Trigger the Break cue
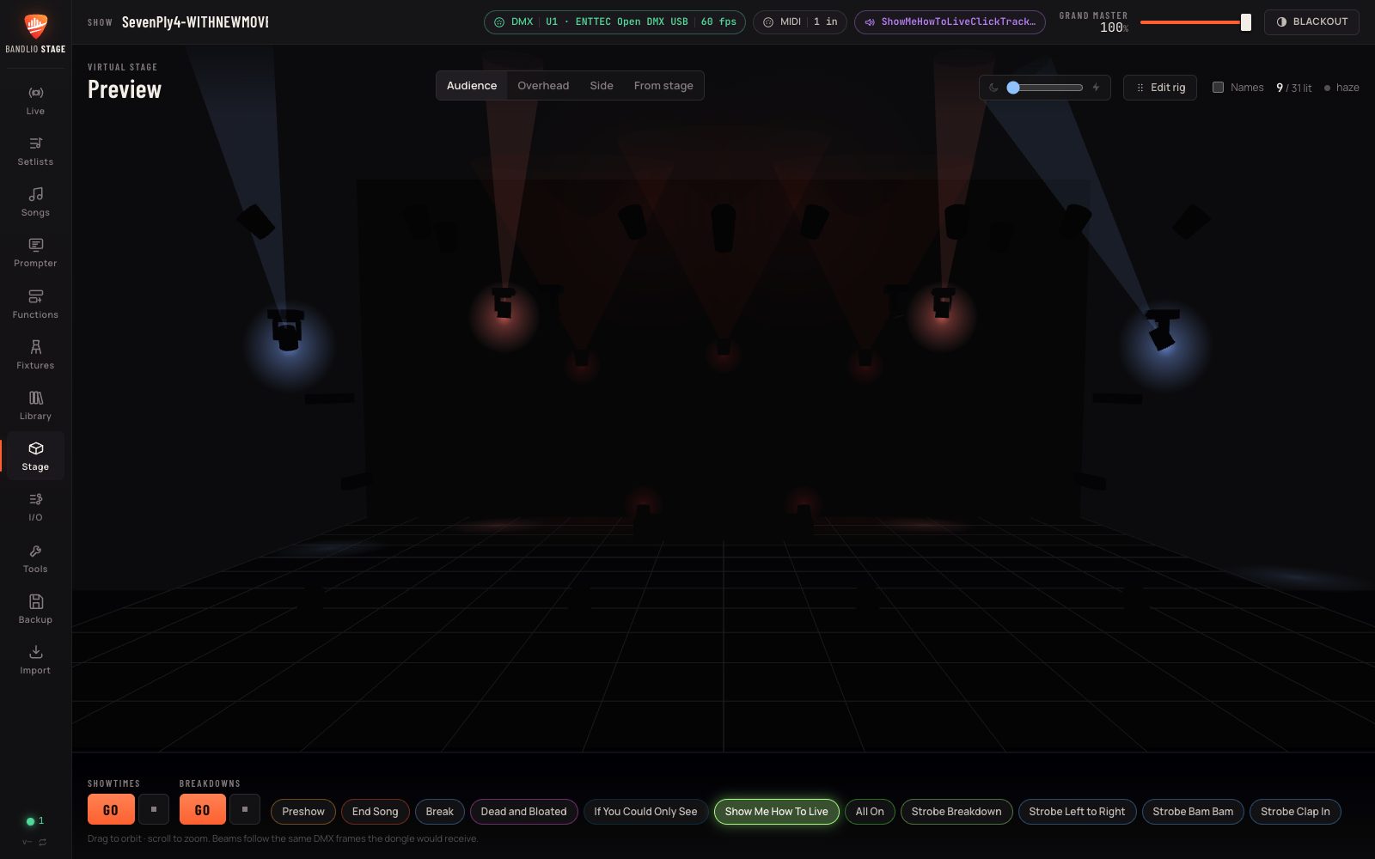 (440, 812)
